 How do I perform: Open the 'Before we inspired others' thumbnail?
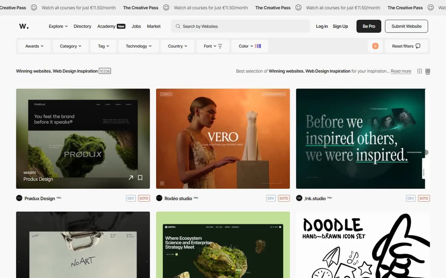(363, 139)
